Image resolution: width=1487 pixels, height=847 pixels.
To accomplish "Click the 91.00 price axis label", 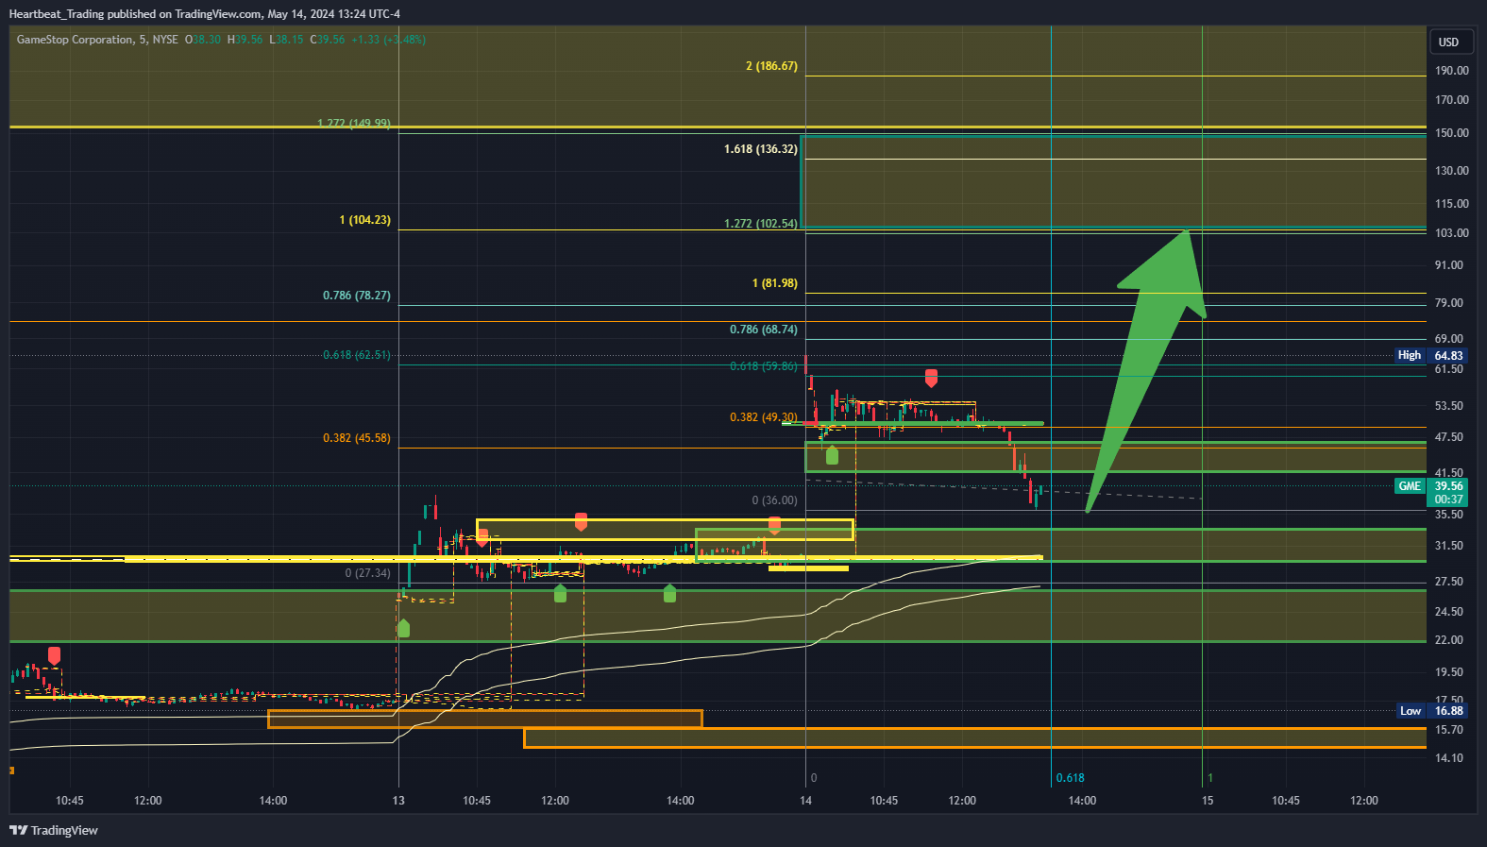I will [x=1448, y=265].
